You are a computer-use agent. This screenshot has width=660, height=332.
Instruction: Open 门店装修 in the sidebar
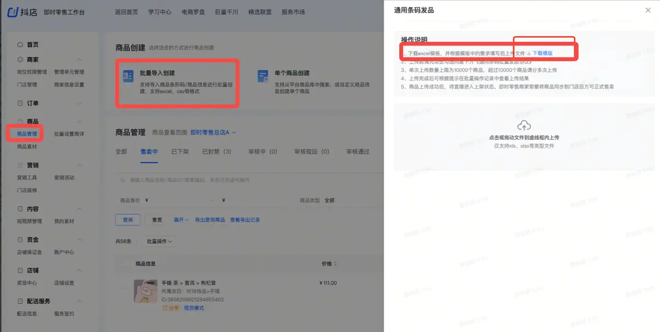click(x=27, y=190)
